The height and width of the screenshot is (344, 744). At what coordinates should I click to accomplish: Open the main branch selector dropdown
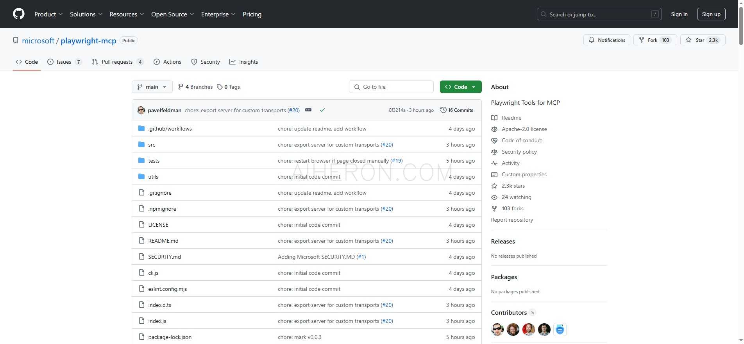point(152,87)
